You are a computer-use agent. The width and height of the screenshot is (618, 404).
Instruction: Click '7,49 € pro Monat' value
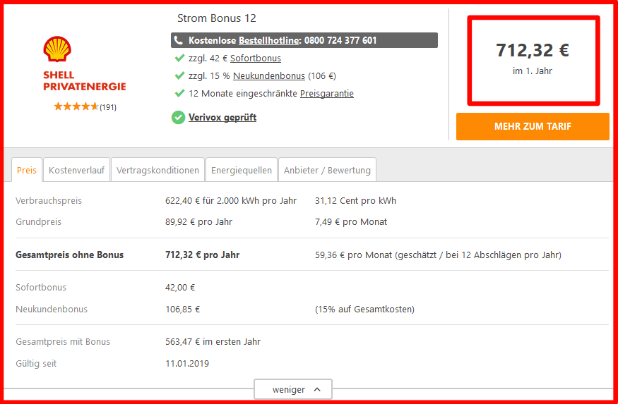point(351,222)
